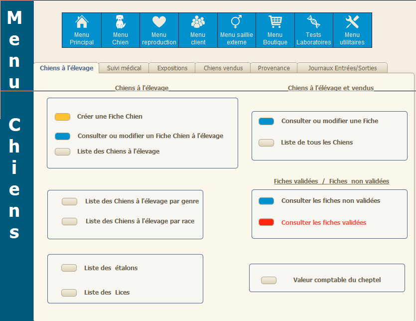The height and width of the screenshot is (321, 416).
Task: Open Tests Laboratoires DNA icon
Action: (313, 22)
